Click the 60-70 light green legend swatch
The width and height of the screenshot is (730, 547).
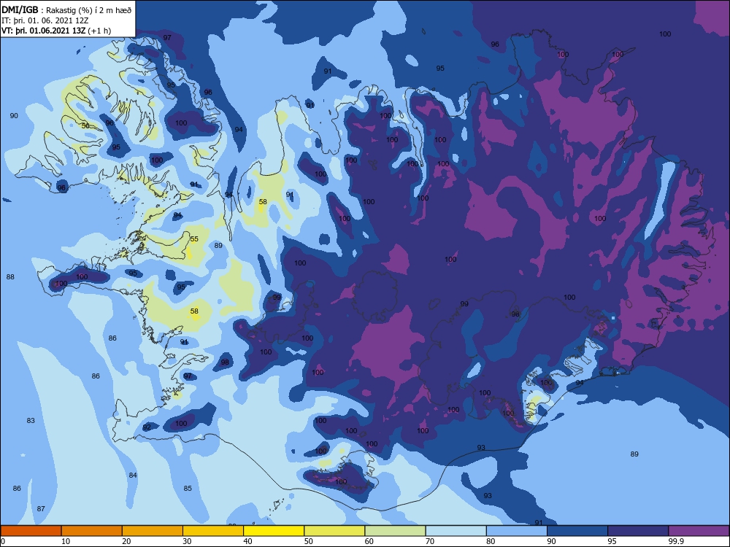coord(395,531)
